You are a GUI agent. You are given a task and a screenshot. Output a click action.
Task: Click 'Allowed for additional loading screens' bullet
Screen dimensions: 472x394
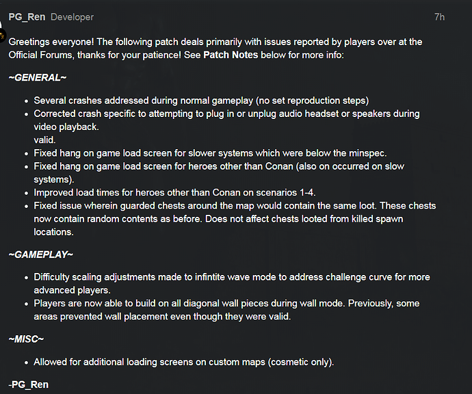coord(183,362)
